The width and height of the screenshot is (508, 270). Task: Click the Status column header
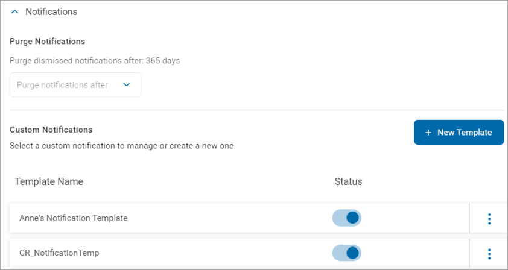(348, 181)
